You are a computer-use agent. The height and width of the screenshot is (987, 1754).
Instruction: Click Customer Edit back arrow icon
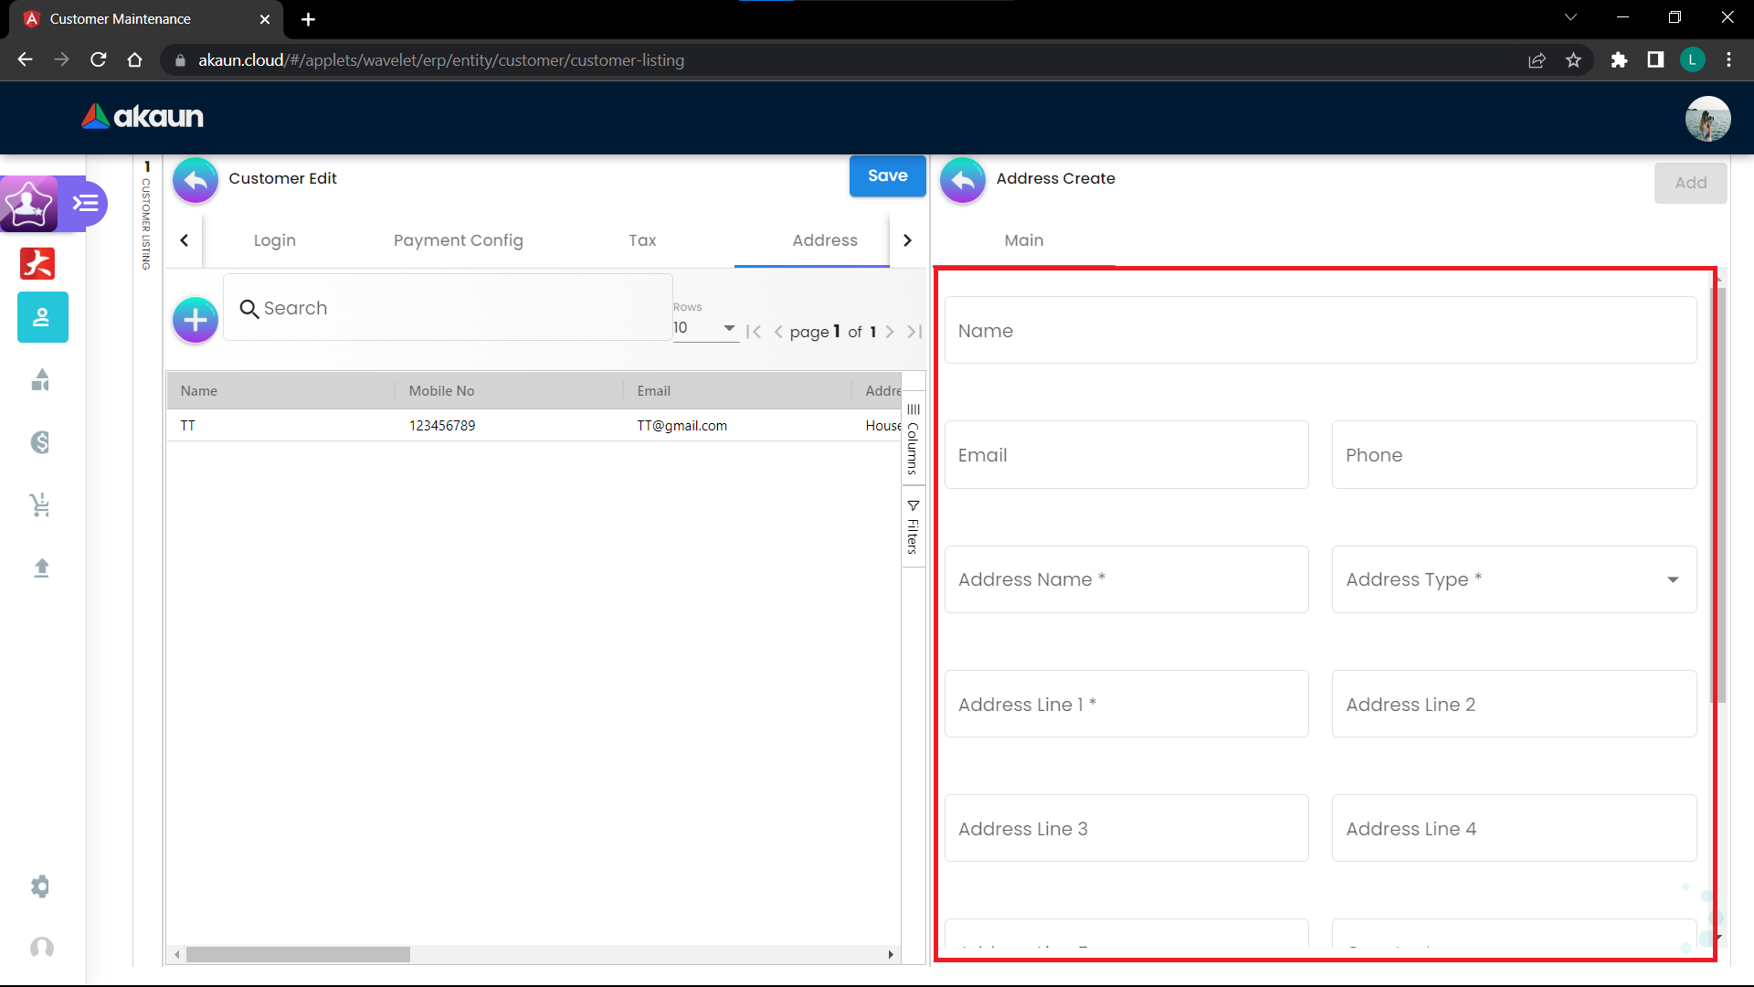tap(195, 180)
